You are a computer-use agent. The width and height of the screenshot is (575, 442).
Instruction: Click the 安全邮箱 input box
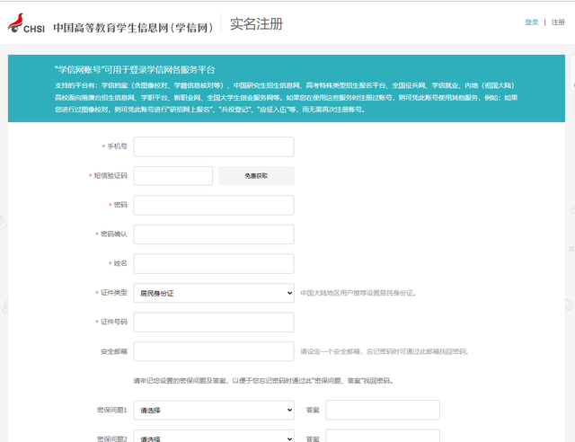tap(213, 351)
